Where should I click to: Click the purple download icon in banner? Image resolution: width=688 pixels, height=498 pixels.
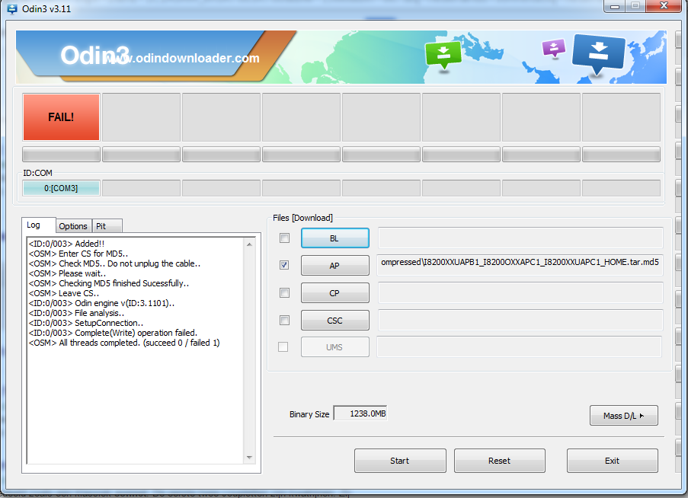(x=554, y=48)
